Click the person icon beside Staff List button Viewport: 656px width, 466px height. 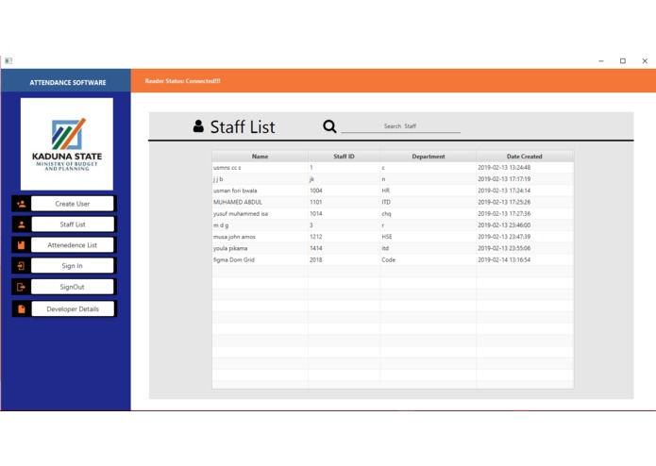coord(22,225)
